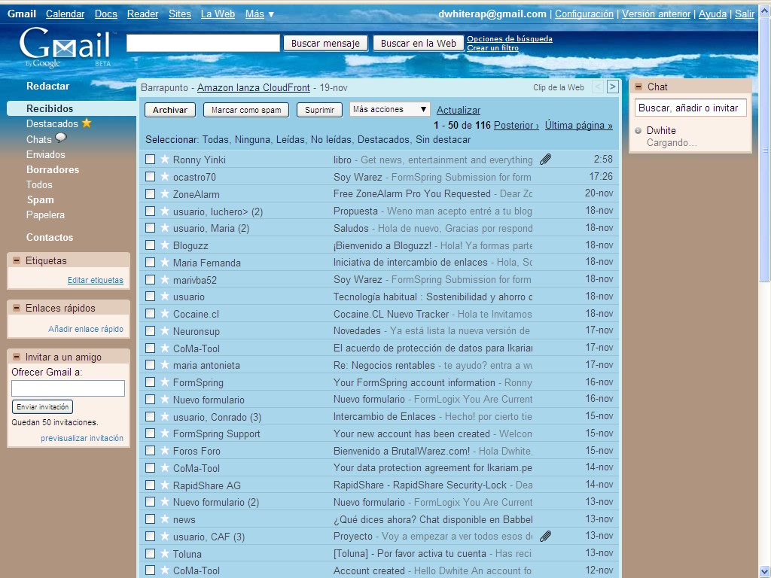
Task: Collapse the Enlaces rápidos panel
Action: (x=17, y=308)
